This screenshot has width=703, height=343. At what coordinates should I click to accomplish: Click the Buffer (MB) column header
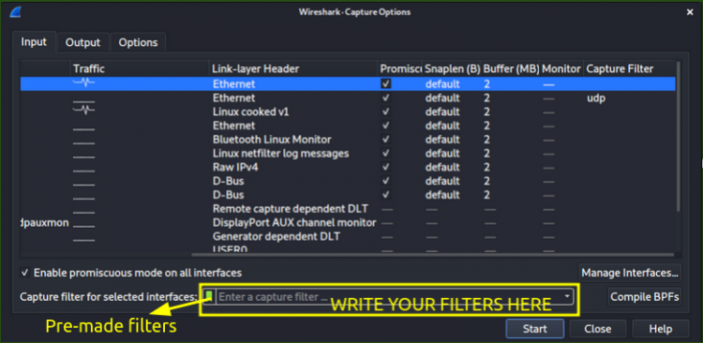pos(511,68)
